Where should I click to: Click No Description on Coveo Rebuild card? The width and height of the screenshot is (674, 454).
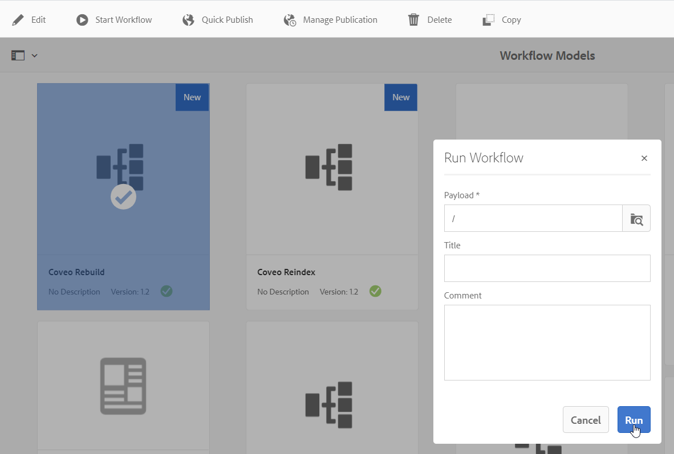click(x=74, y=292)
